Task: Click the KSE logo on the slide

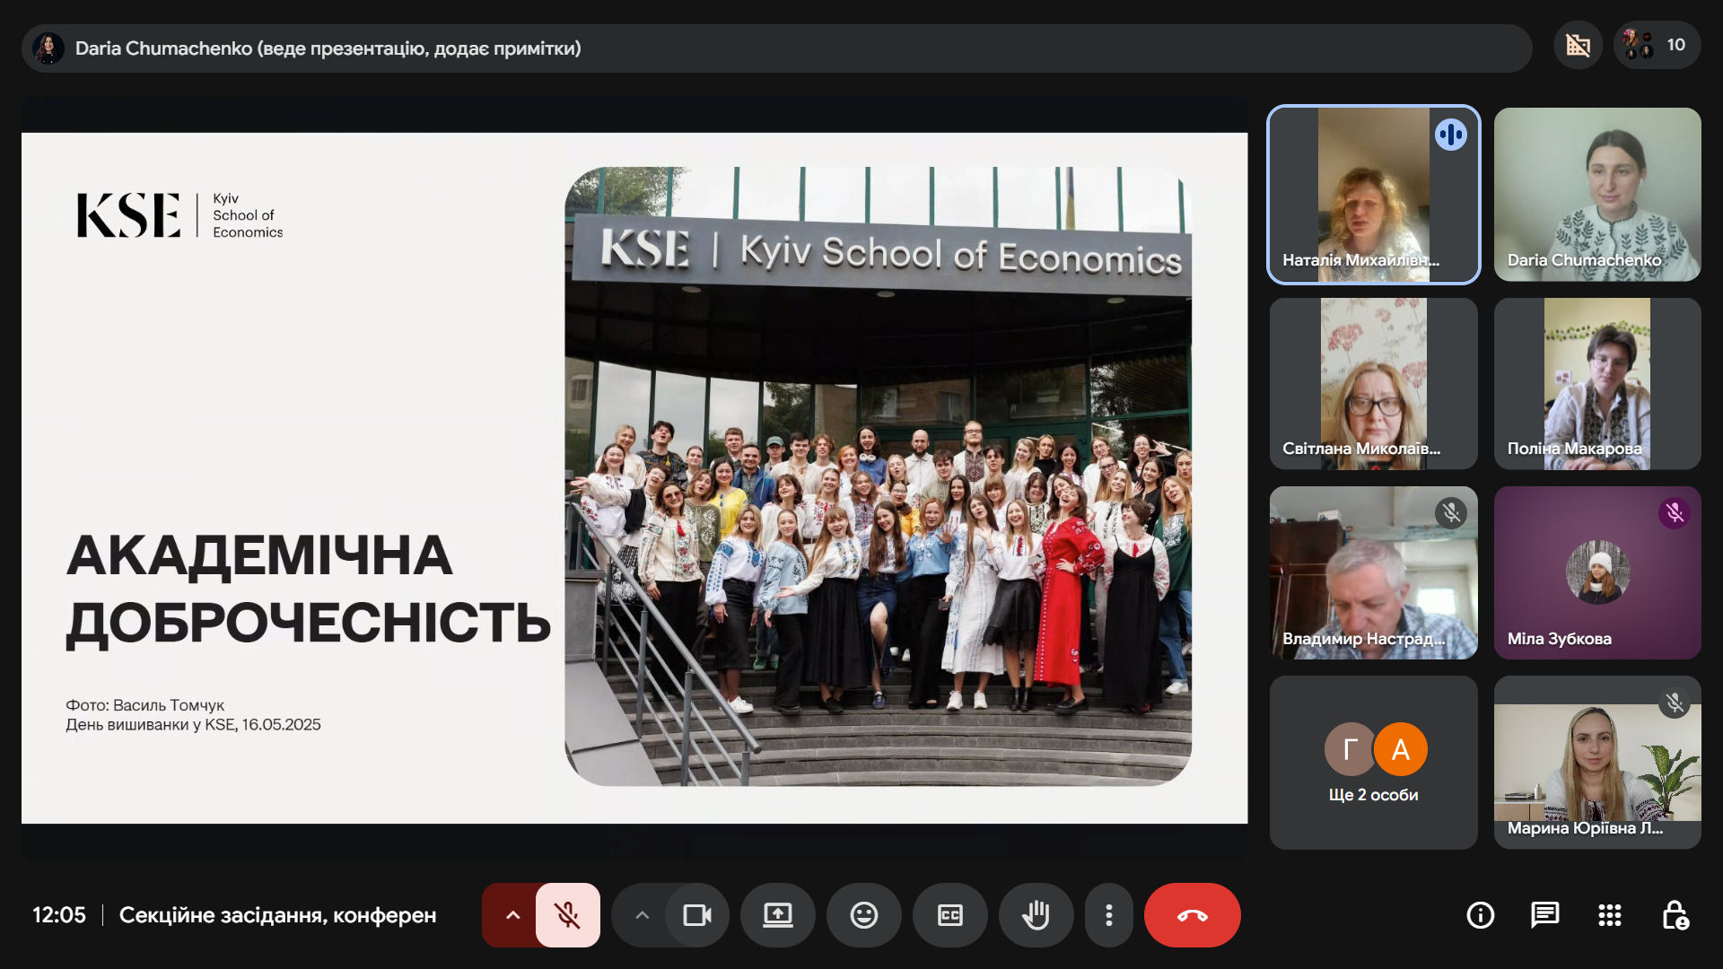Action: coord(179,215)
